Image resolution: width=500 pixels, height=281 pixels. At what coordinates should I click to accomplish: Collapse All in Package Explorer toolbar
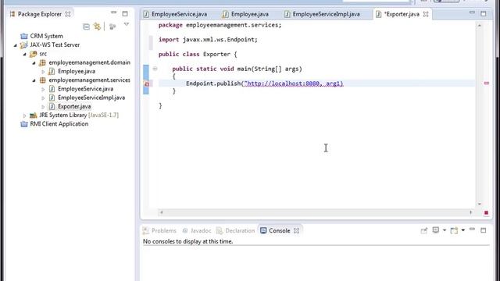pyautogui.click(x=86, y=27)
